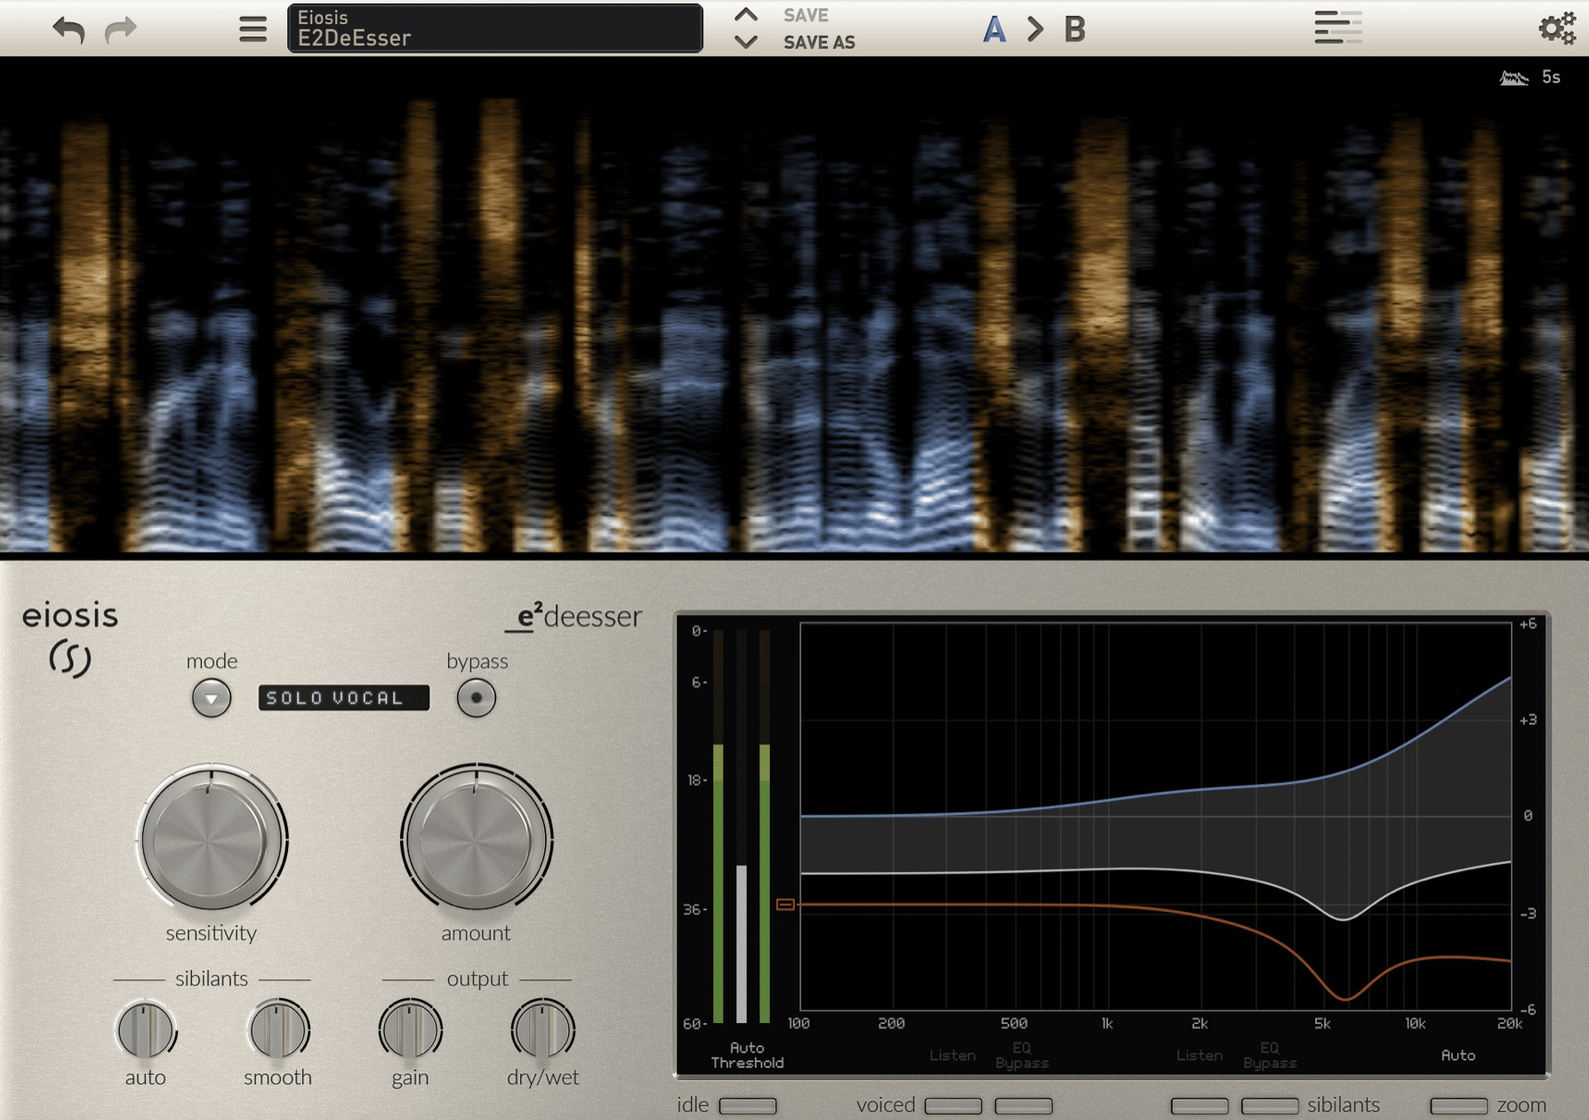This screenshot has height=1120, width=1589.
Task: Click the dry/wet mix knob
Action: [542, 1029]
